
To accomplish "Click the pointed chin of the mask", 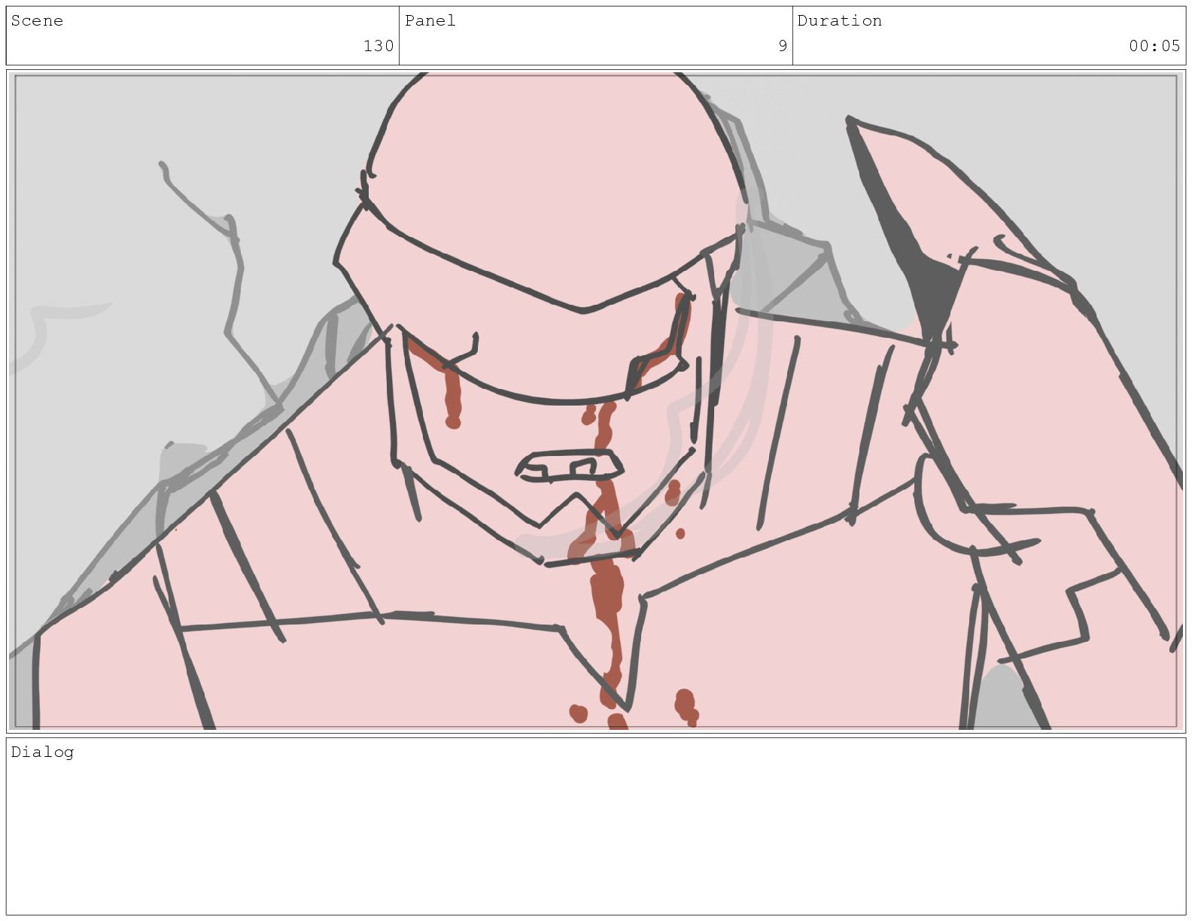I will pyautogui.click(x=576, y=519).
